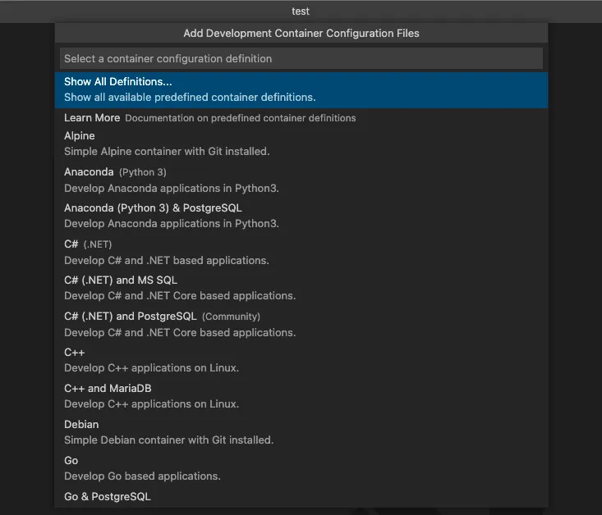Pick Anaconda (Python 3) & PostgreSQL
The height and width of the screenshot is (515, 602).
tap(153, 208)
